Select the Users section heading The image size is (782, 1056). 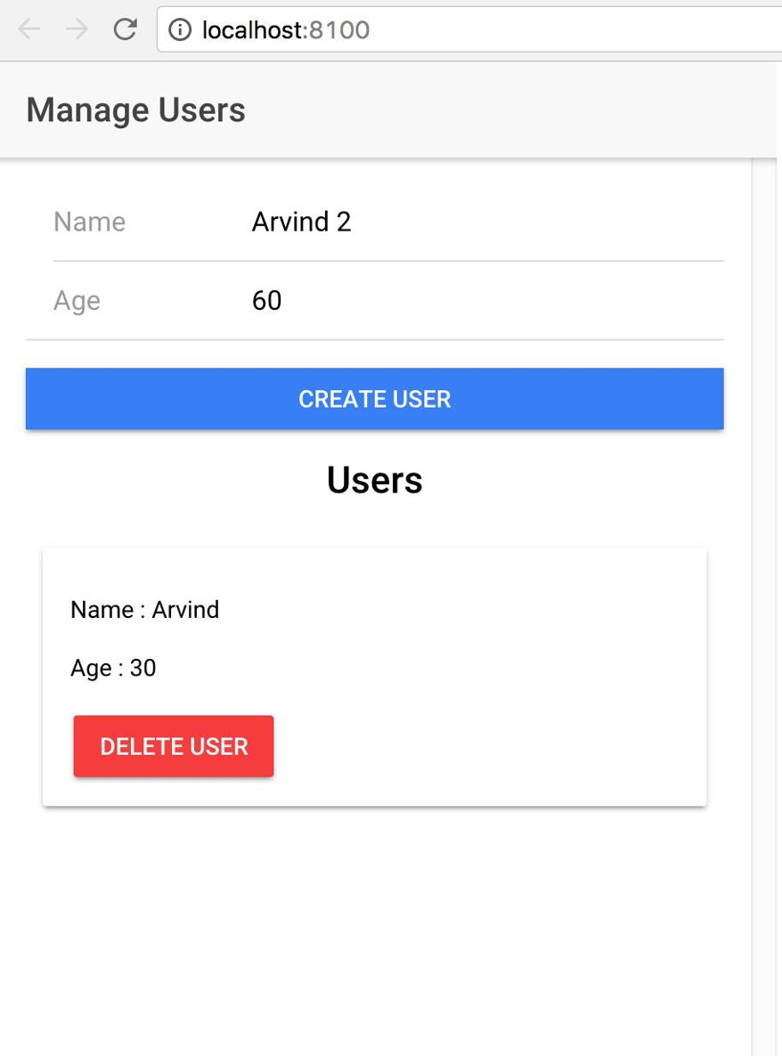pyautogui.click(x=374, y=480)
